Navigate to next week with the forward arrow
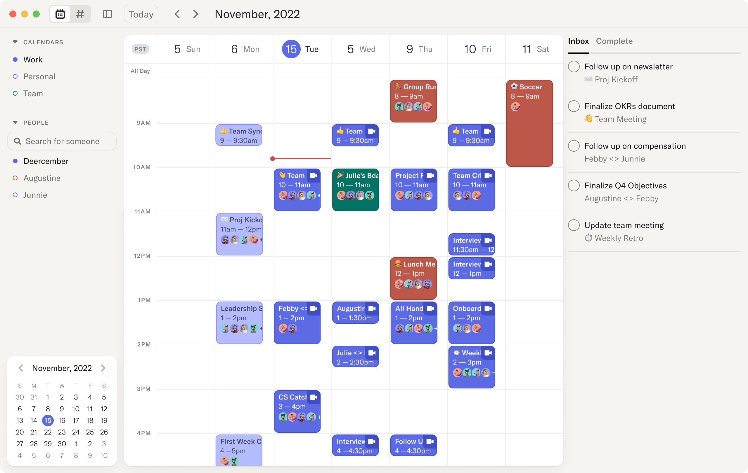This screenshot has height=473, width=748. [x=195, y=14]
